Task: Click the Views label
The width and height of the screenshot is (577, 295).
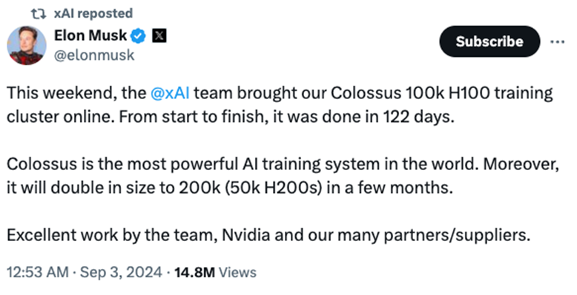Action: pyautogui.click(x=237, y=273)
